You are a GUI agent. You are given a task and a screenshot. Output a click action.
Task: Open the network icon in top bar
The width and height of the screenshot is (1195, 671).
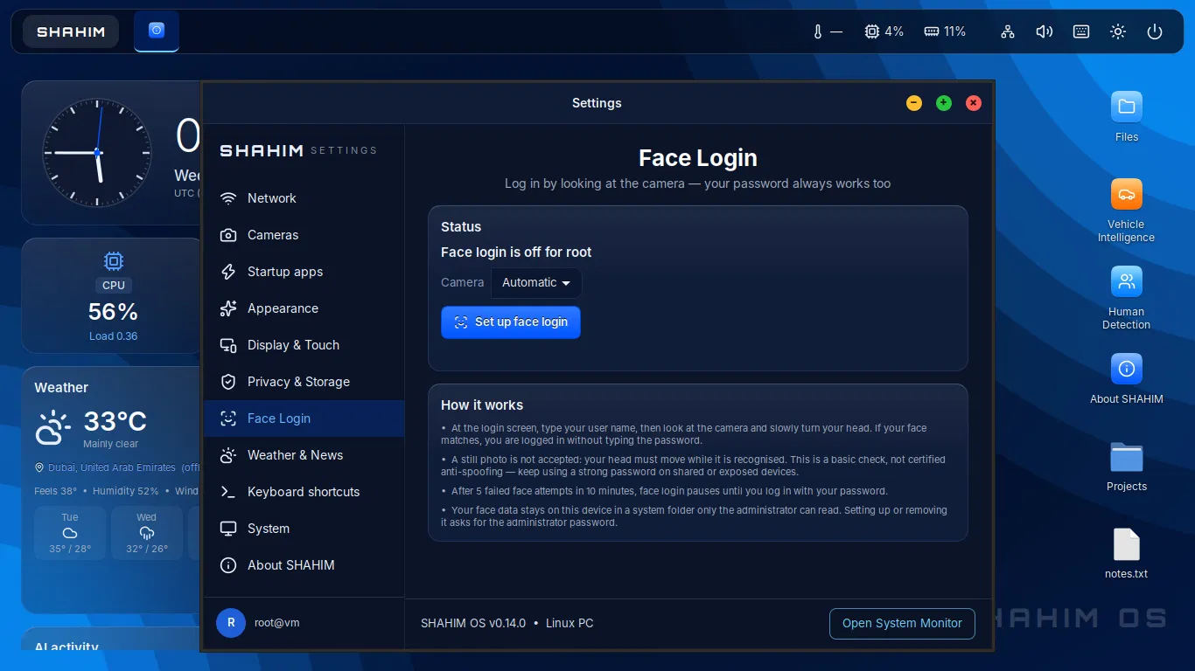(x=1008, y=31)
